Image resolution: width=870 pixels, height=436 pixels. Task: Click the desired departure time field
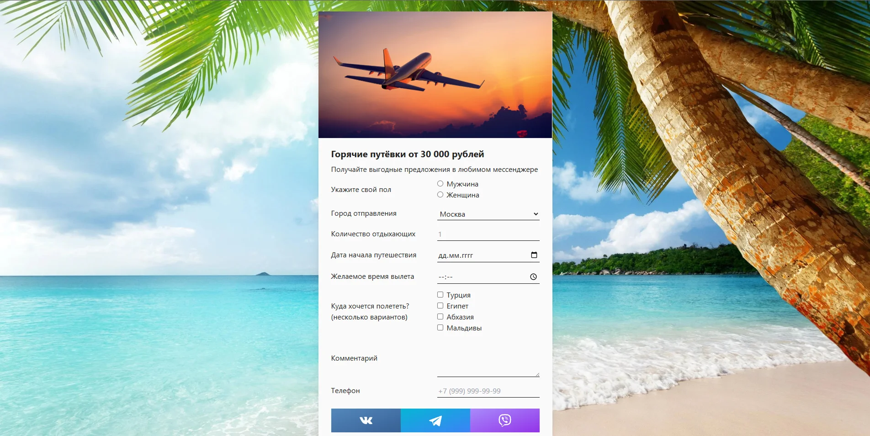click(x=480, y=277)
